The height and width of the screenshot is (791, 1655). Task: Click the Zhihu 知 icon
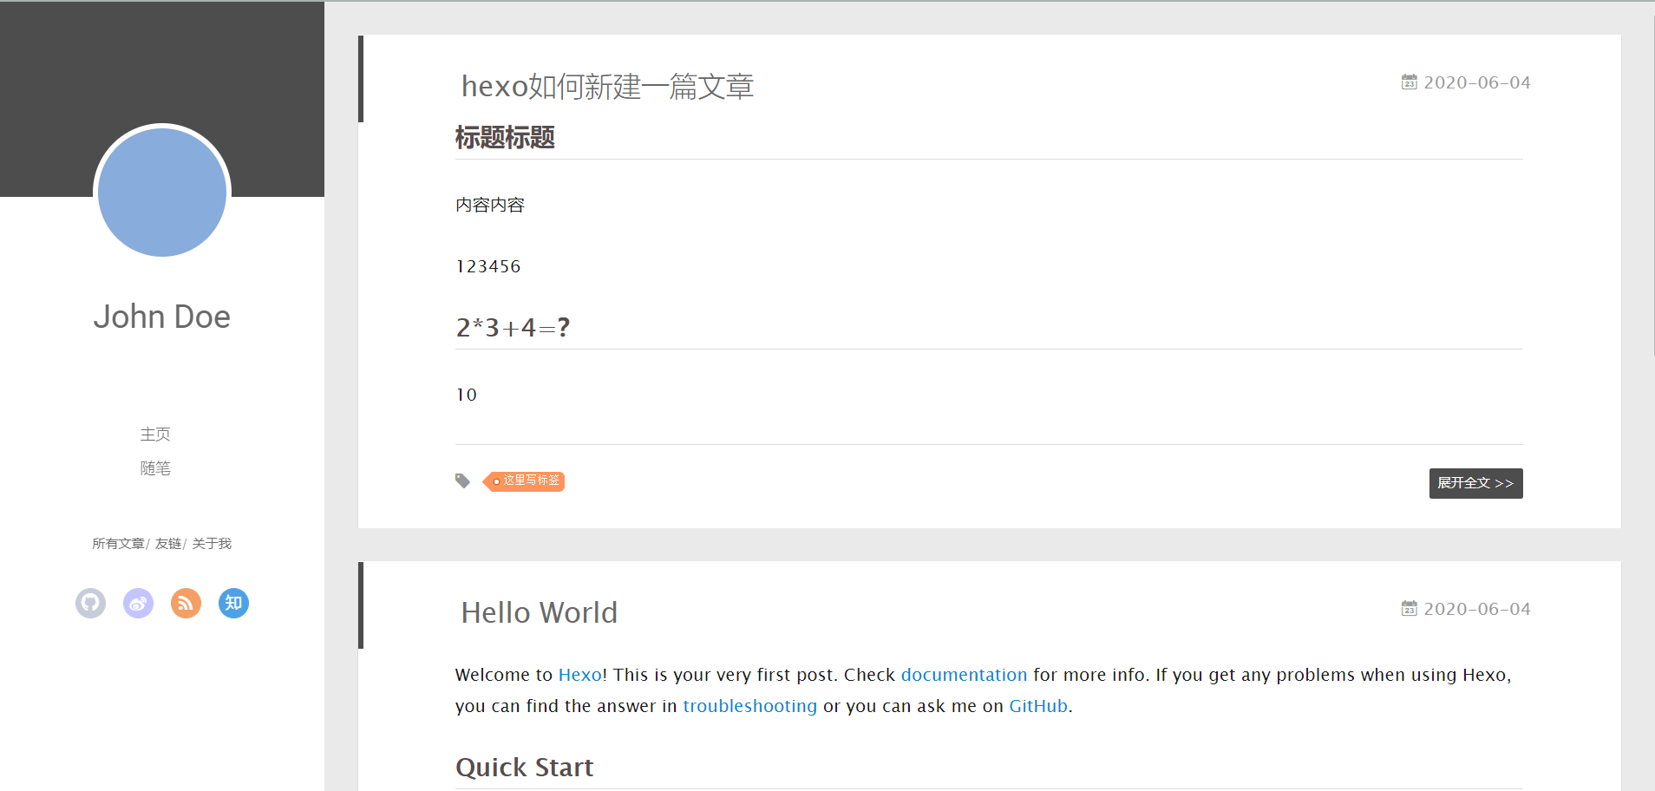(233, 603)
